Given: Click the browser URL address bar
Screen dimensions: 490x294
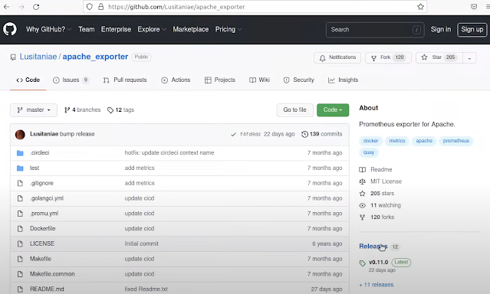Looking at the screenshot, I should 255,7.
